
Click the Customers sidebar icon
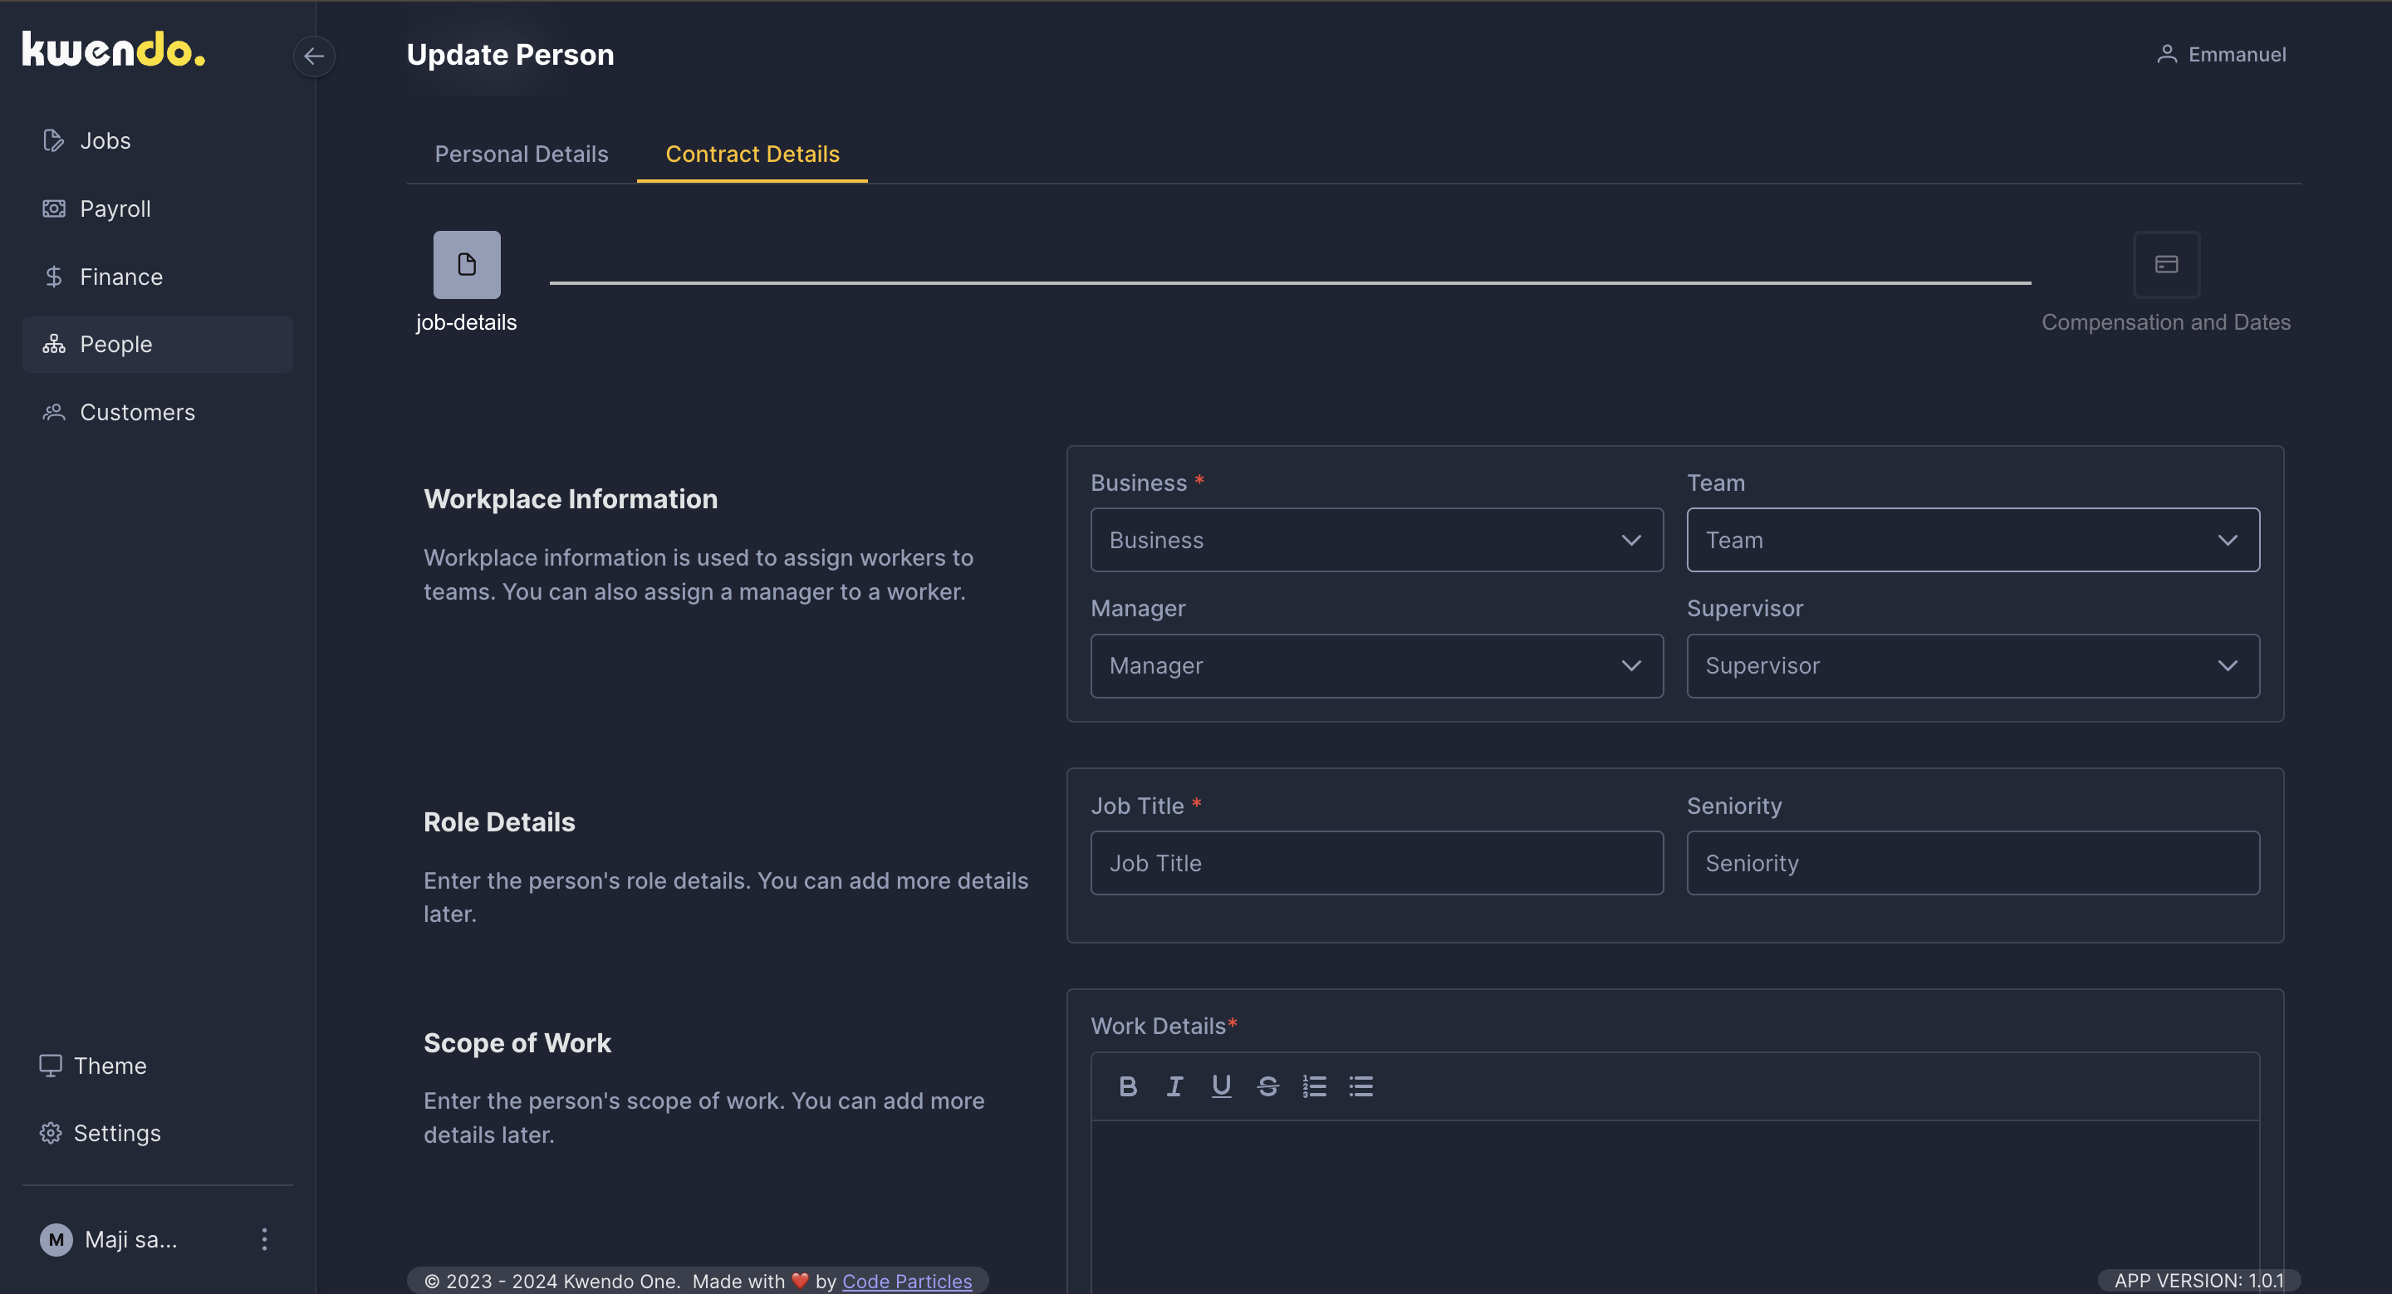[x=53, y=412]
